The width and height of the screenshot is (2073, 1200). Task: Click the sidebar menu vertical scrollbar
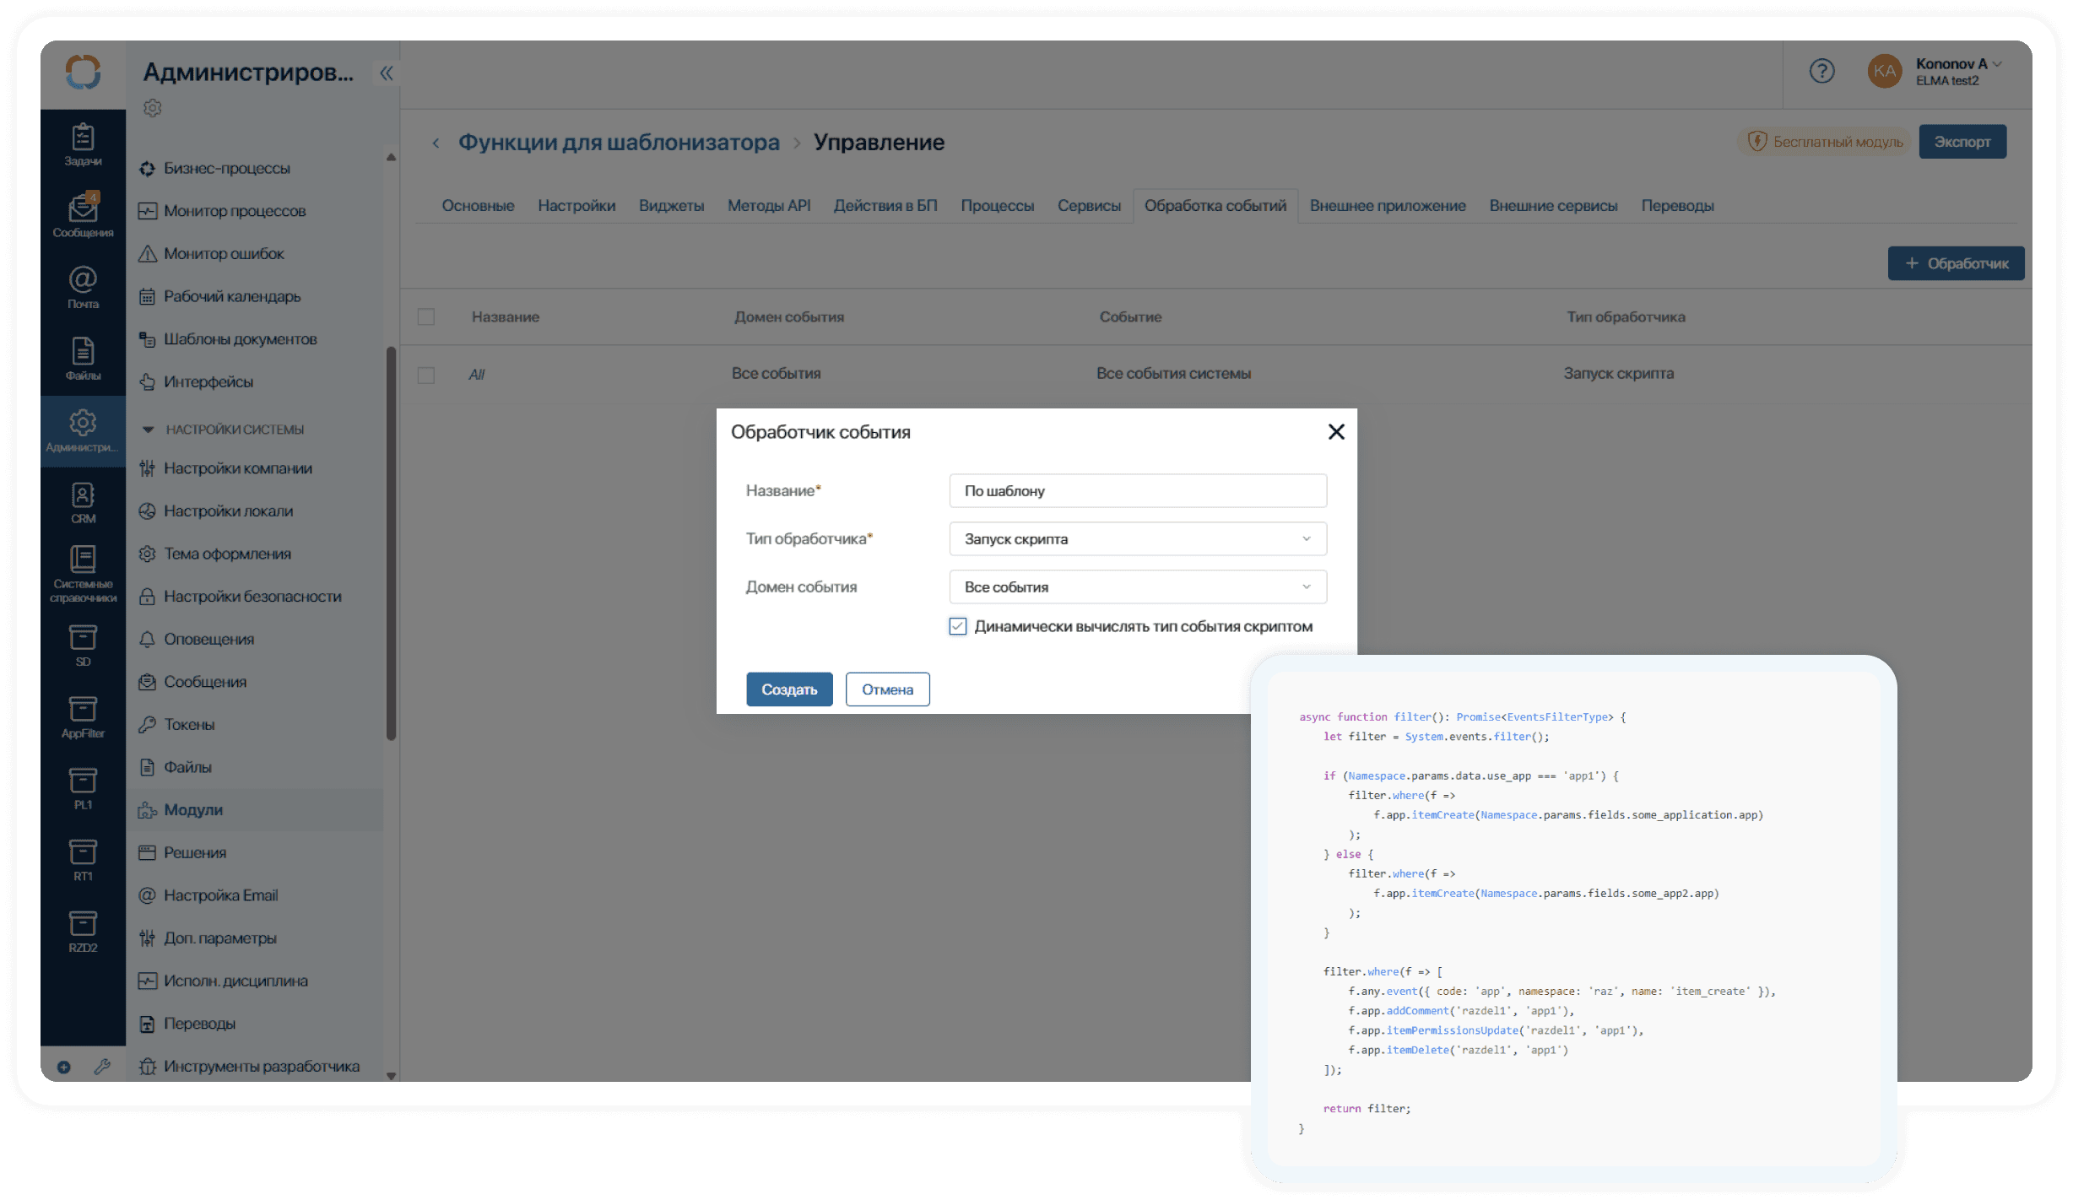click(391, 544)
